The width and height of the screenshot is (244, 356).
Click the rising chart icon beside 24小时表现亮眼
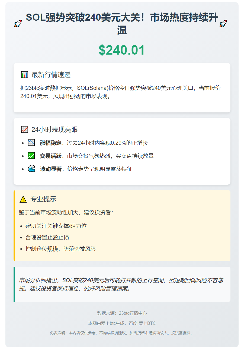[24, 130]
